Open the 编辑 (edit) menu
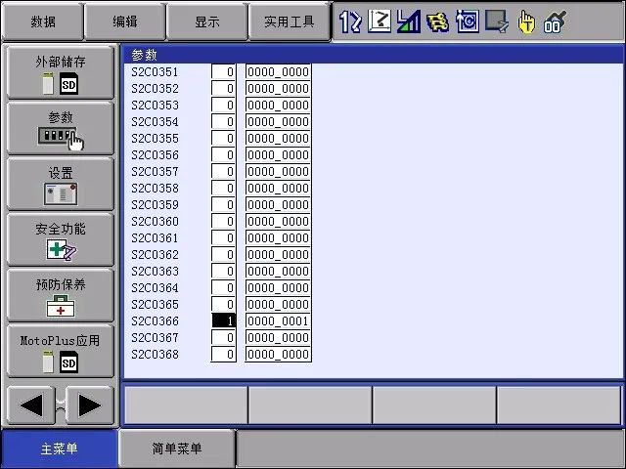This screenshot has height=469, width=626. click(124, 21)
